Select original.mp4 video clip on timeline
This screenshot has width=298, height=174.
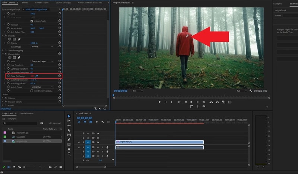click(160, 142)
